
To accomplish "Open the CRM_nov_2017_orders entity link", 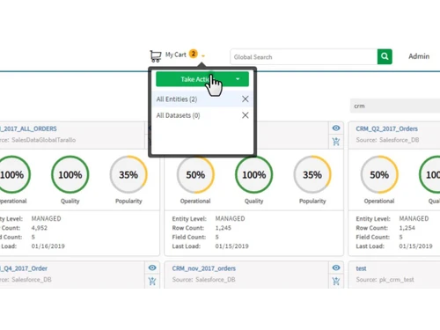I will pos(204,268).
